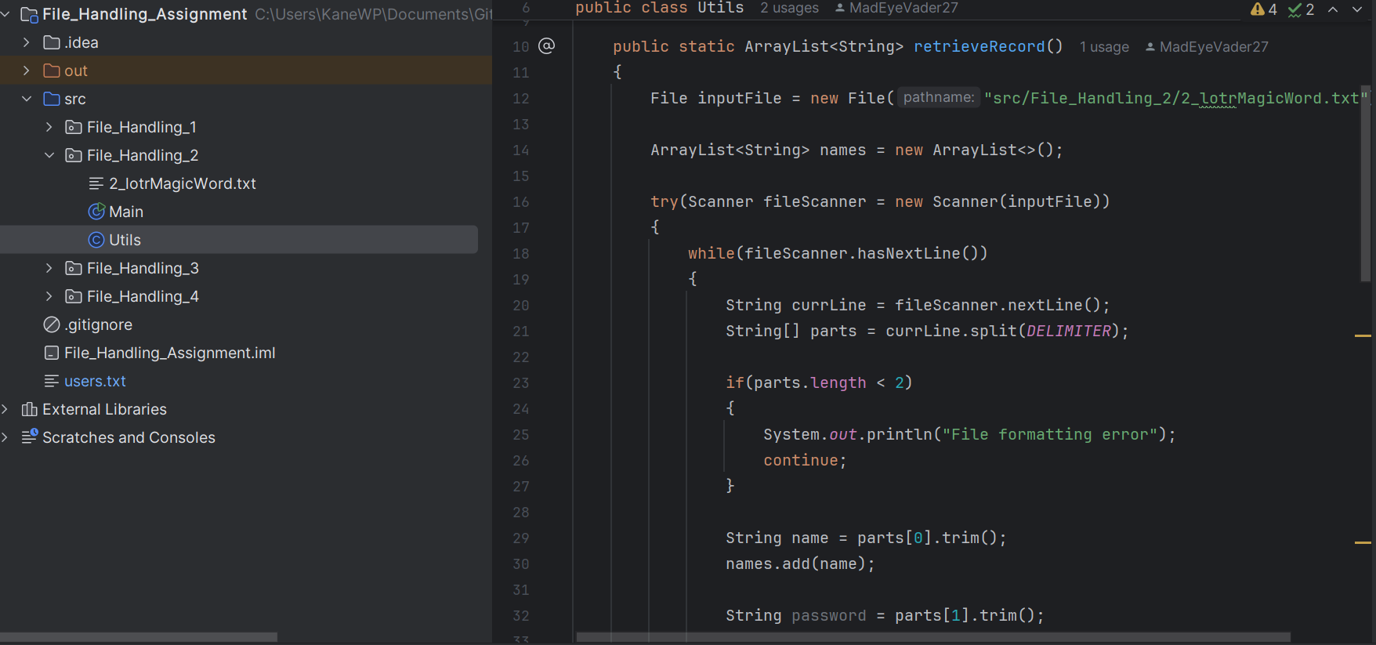This screenshot has width=1376, height=645.
Task: Click the '1 usage' hint beside retrieveRecord
Action: pyautogui.click(x=1104, y=47)
